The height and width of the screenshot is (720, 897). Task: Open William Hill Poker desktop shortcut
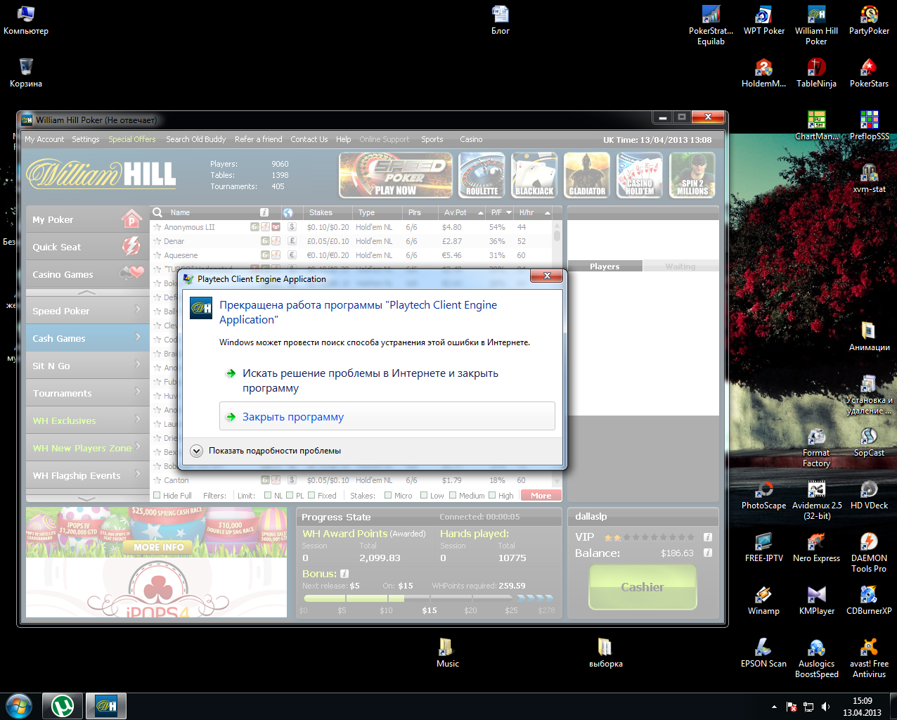(x=816, y=25)
